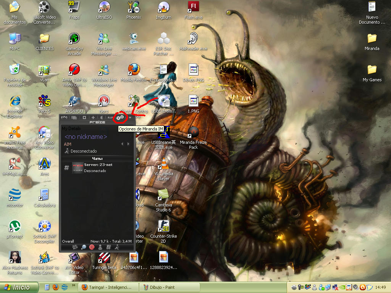Open Miranda IM options gear icon
The image size is (391, 293).
[x=120, y=118]
